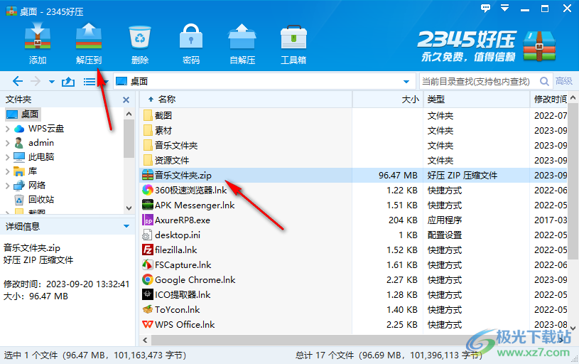
Task: Go up one folder level
Action: [x=68, y=81]
